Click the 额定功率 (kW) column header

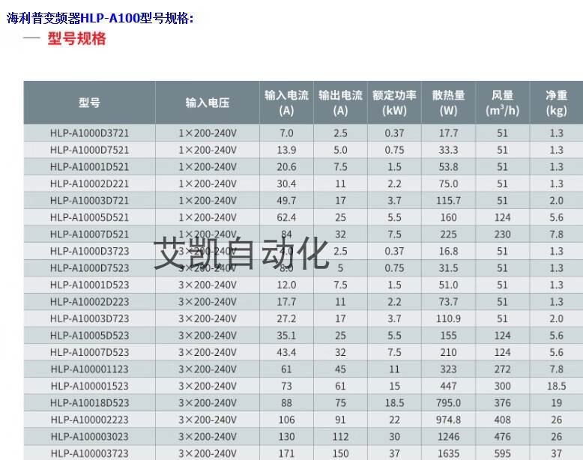click(x=394, y=103)
